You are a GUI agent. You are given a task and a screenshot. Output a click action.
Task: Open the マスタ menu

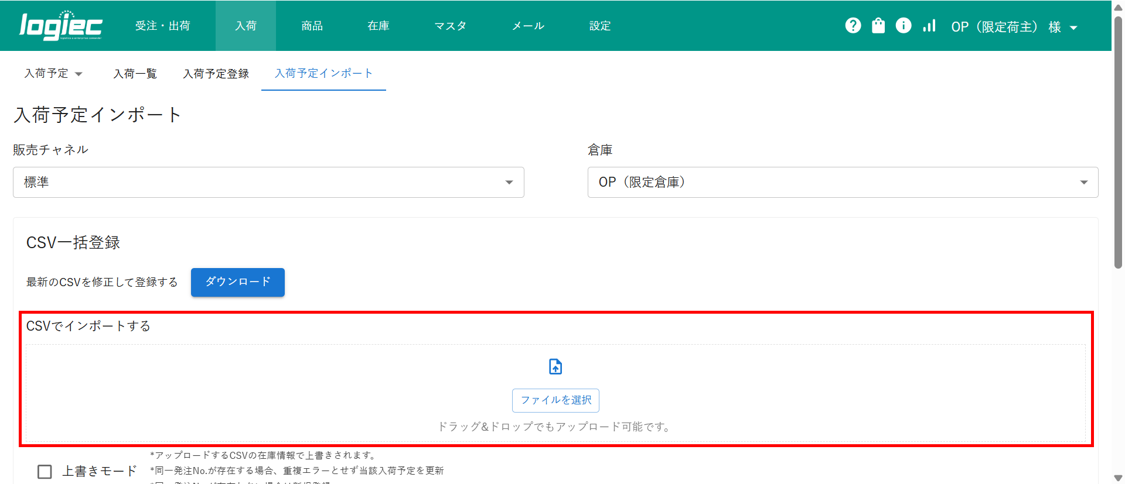point(450,26)
